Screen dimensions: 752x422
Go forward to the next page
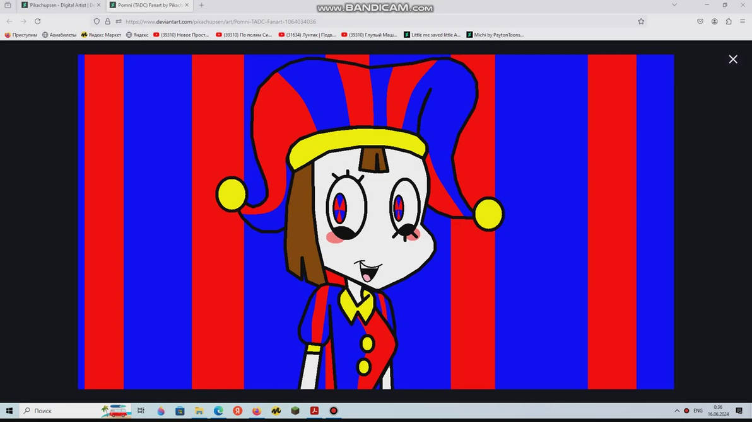(23, 21)
